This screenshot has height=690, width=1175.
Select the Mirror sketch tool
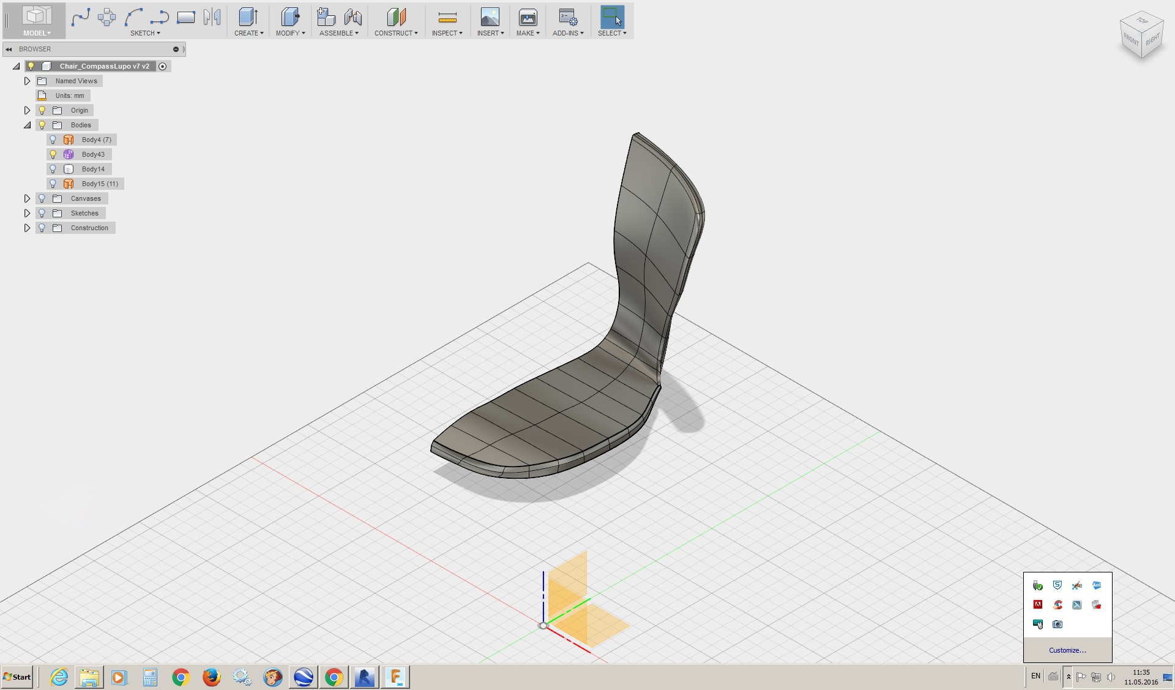(212, 17)
